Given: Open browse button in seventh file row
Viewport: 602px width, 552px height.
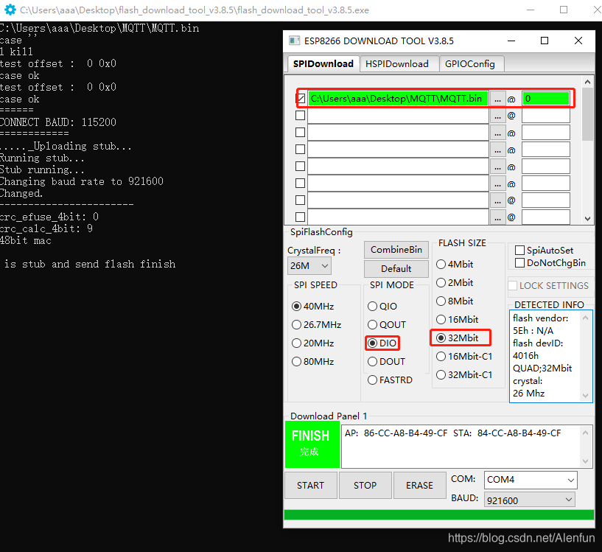Looking at the screenshot, I should tap(497, 200).
